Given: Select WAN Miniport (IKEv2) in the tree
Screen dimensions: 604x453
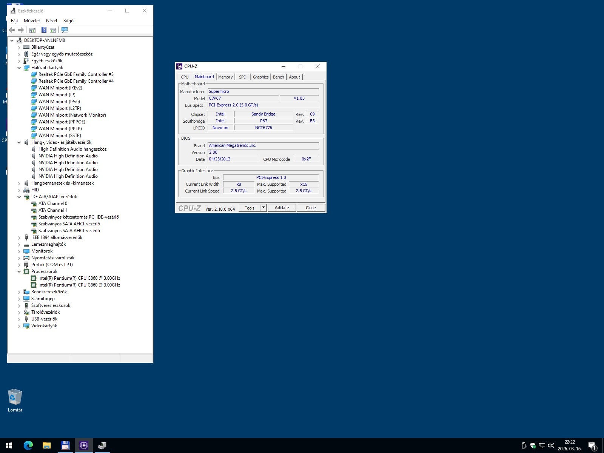Looking at the screenshot, I should pyautogui.click(x=60, y=88).
